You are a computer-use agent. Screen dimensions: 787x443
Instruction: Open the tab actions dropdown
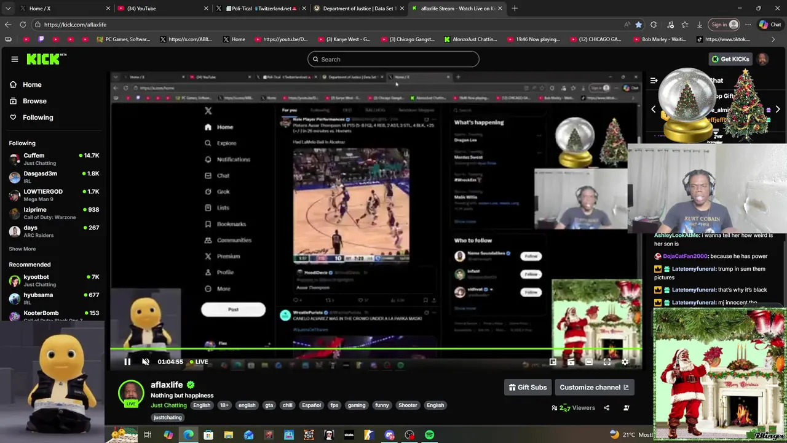coord(7,9)
